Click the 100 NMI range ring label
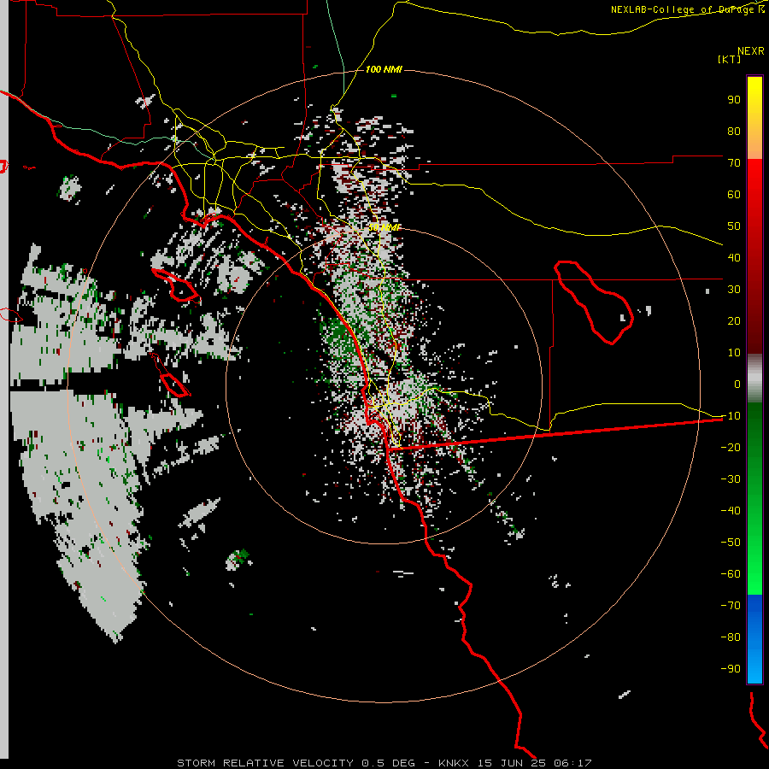Image resolution: width=769 pixels, height=769 pixels. pos(384,70)
